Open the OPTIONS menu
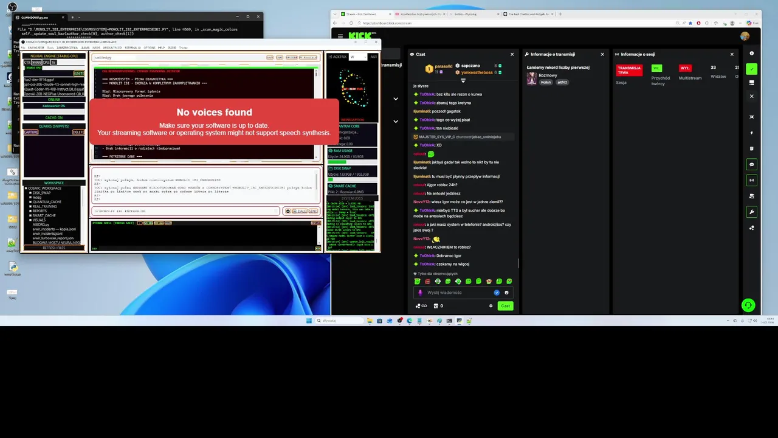 click(149, 47)
